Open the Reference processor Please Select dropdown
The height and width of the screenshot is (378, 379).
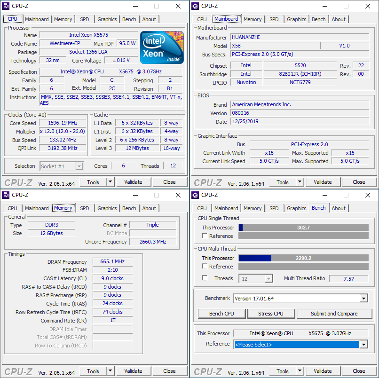point(363,345)
